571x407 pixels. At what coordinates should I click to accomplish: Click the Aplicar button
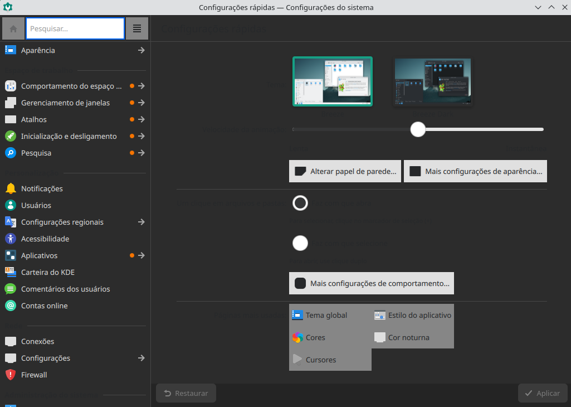coord(543,393)
